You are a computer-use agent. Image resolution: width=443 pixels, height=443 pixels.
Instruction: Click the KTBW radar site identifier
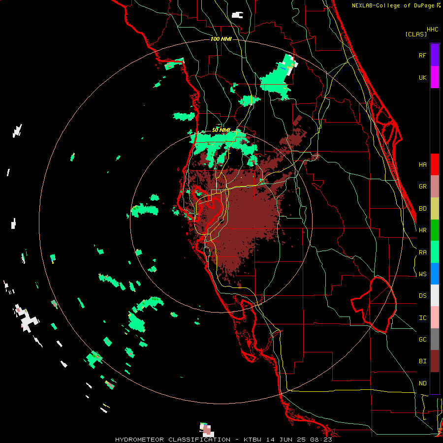tap(253, 440)
